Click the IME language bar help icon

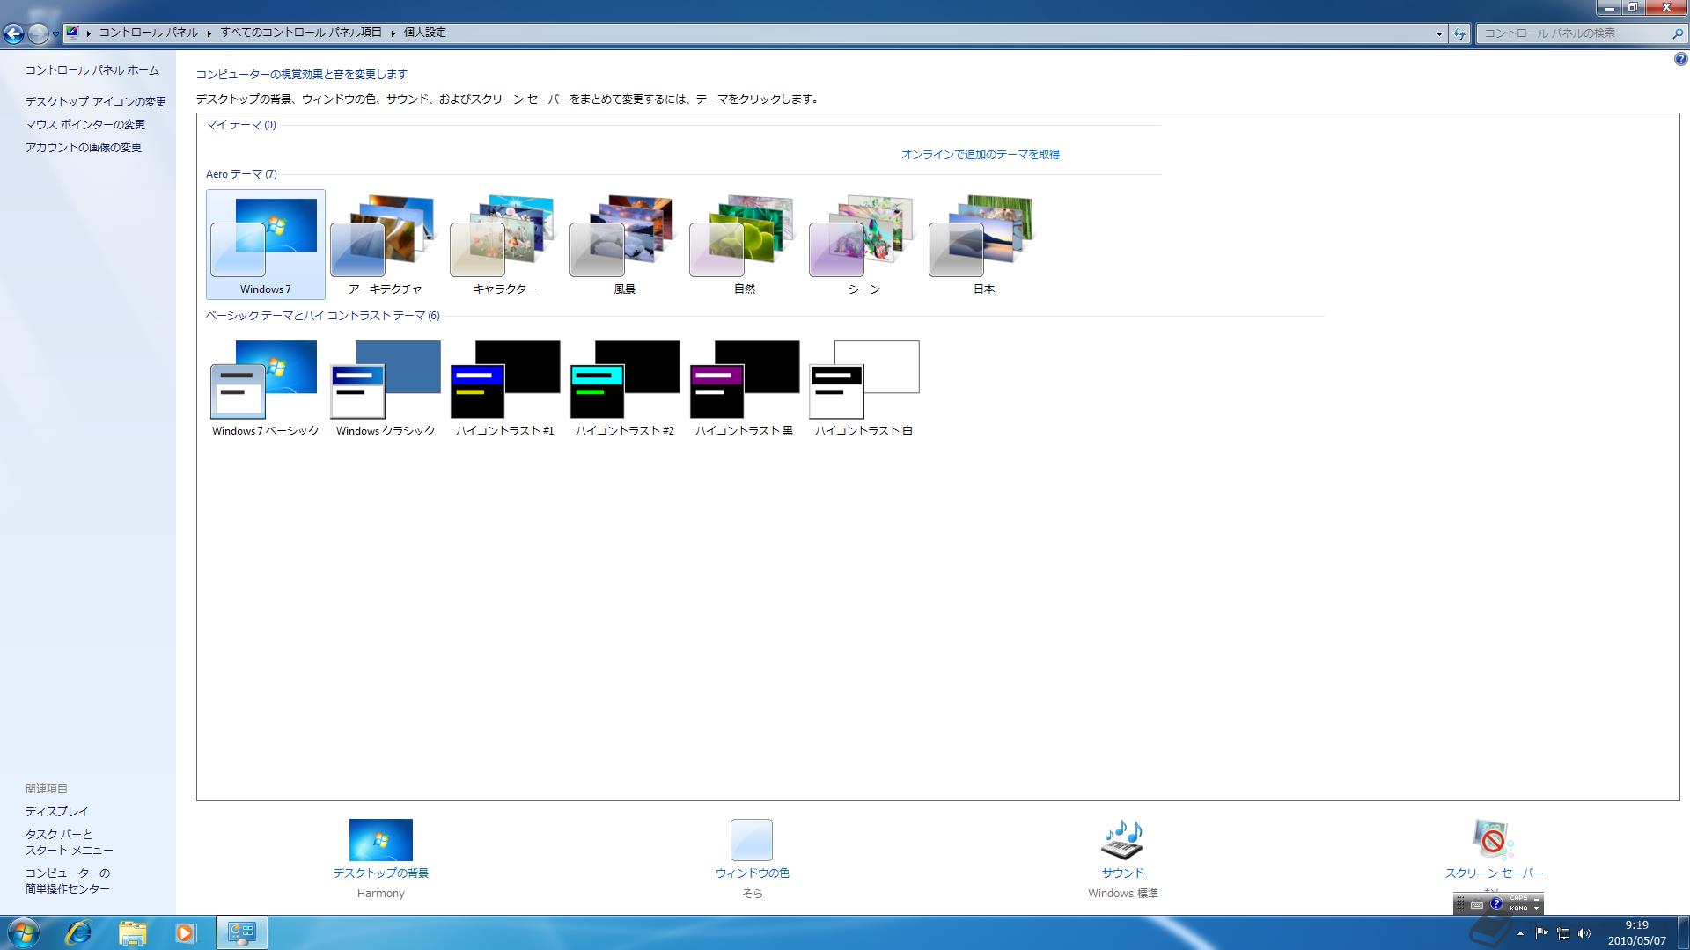coord(1495,903)
